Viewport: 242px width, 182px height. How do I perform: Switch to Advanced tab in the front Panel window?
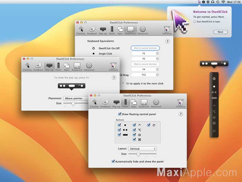(x=156, y=103)
